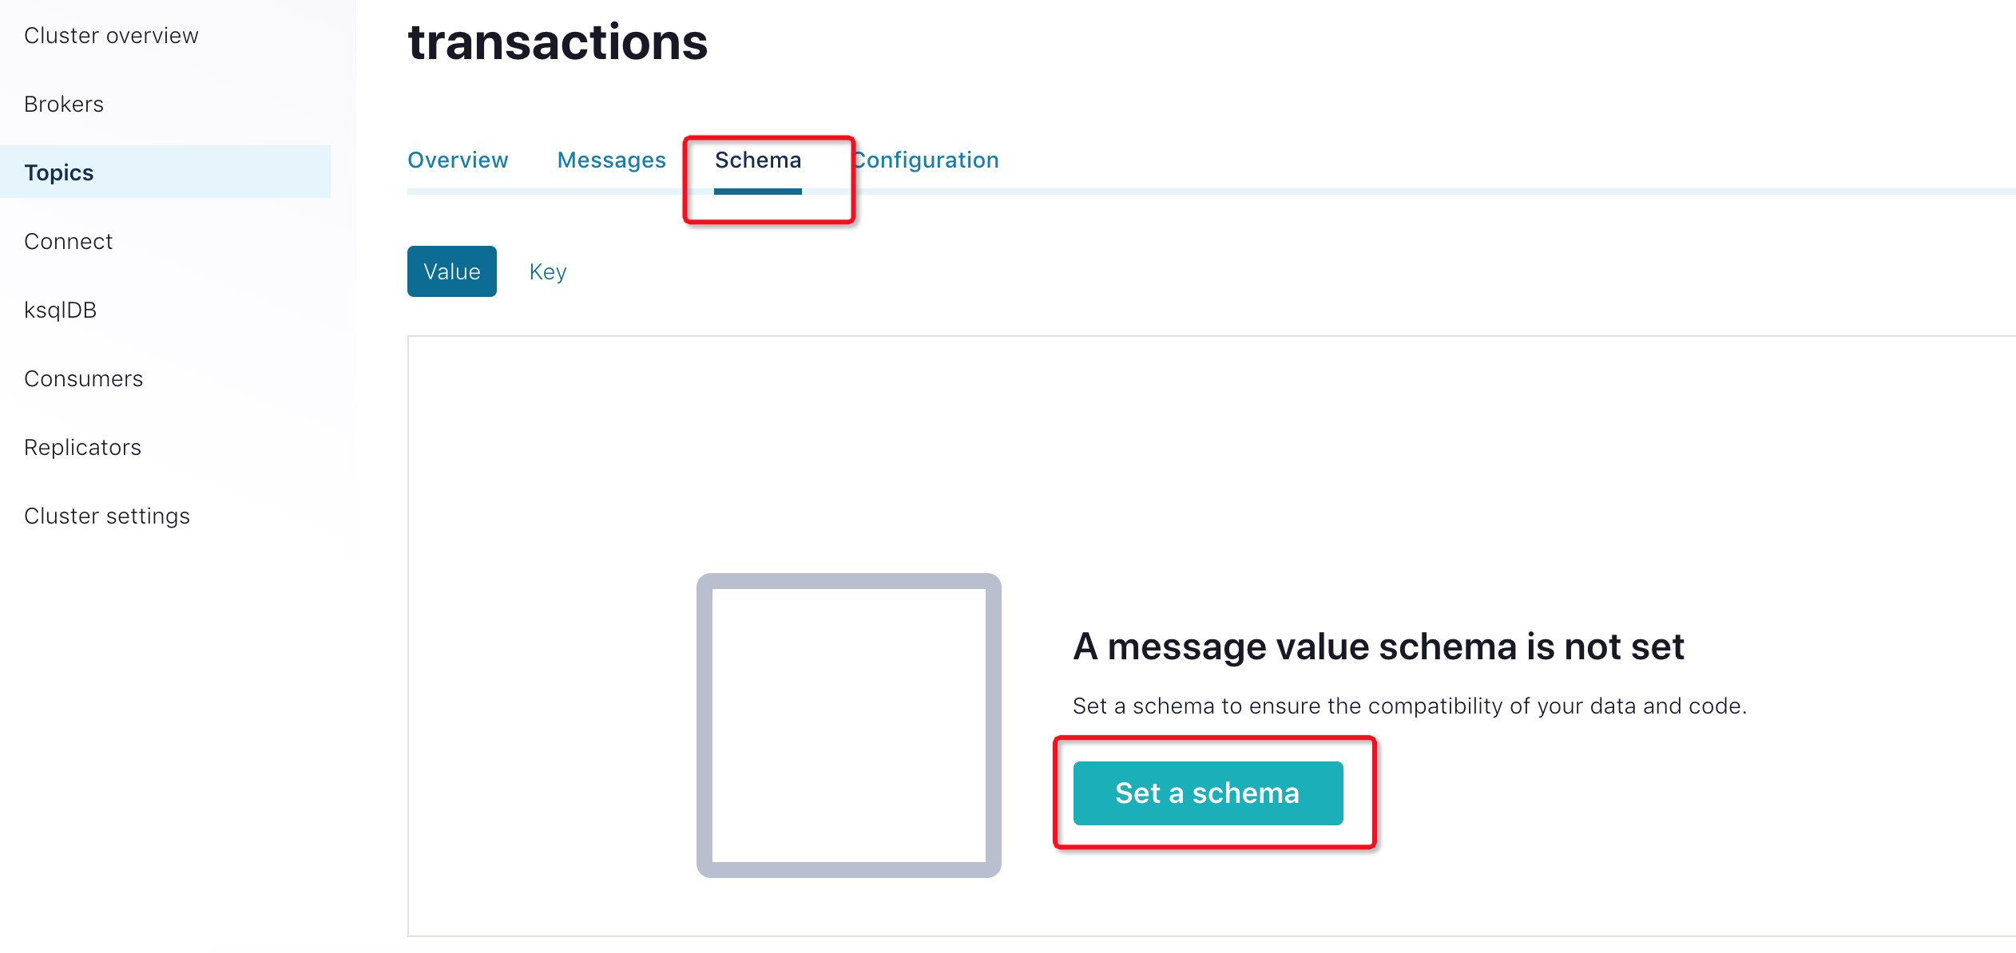This screenshot has width=2016, height=953.
Task: Switch to the Overview tab
Action: 458,160
